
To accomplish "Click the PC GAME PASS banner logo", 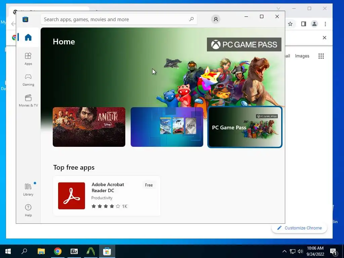I will [244, 45].
